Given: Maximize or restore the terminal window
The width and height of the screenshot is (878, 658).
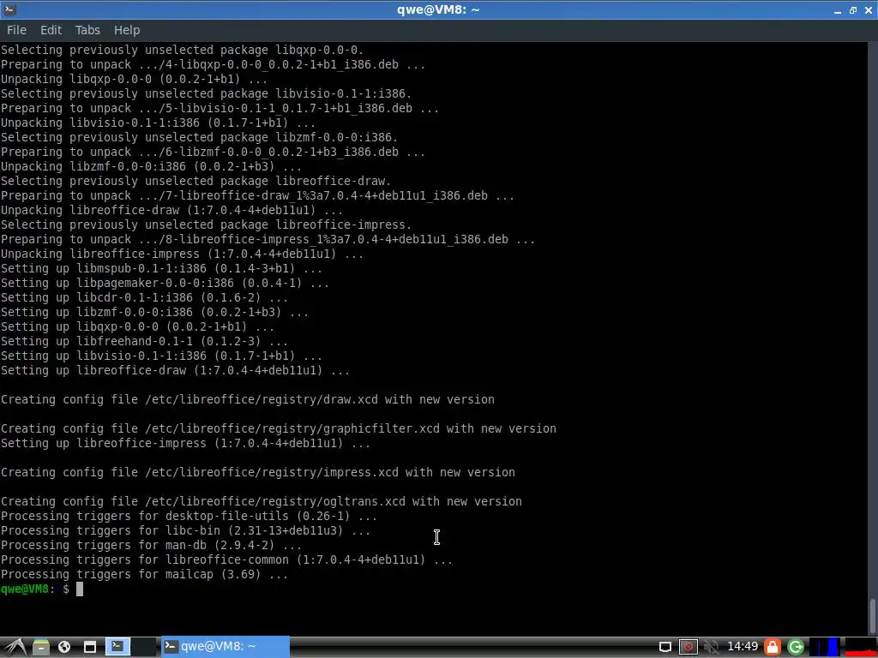Looking at the screenshot, I should coord(853,10).
